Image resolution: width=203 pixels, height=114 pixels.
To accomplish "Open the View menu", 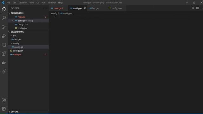I will (32, 3).
